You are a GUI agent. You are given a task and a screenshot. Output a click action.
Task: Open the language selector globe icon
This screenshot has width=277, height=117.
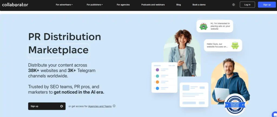234,5
